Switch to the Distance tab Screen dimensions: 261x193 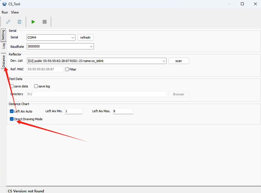(4, 60)
